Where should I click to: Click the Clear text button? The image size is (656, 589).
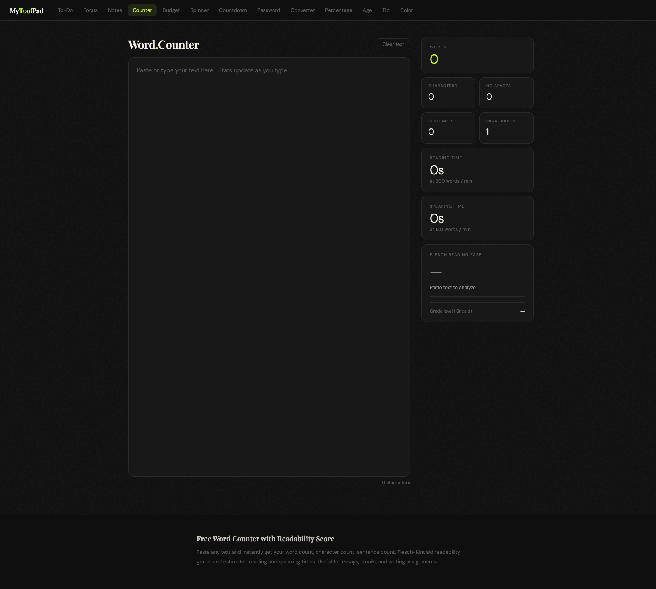[393, 44]
